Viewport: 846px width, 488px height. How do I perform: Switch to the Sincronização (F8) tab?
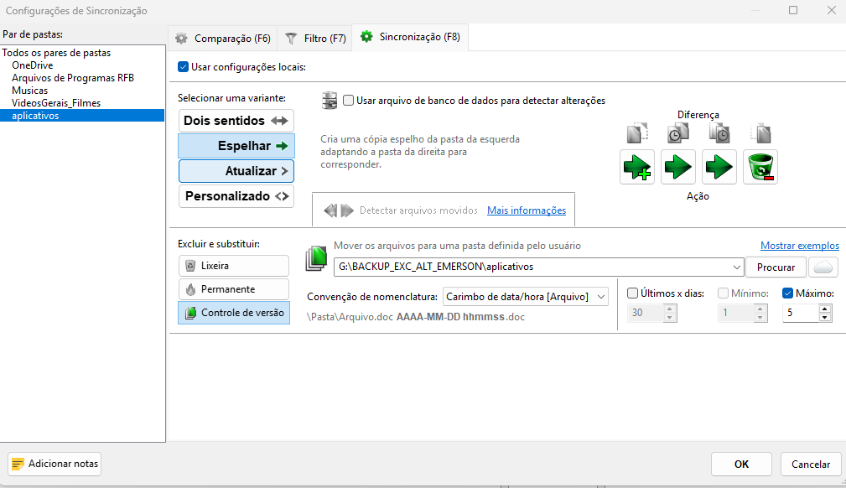[x=410, y=37]
